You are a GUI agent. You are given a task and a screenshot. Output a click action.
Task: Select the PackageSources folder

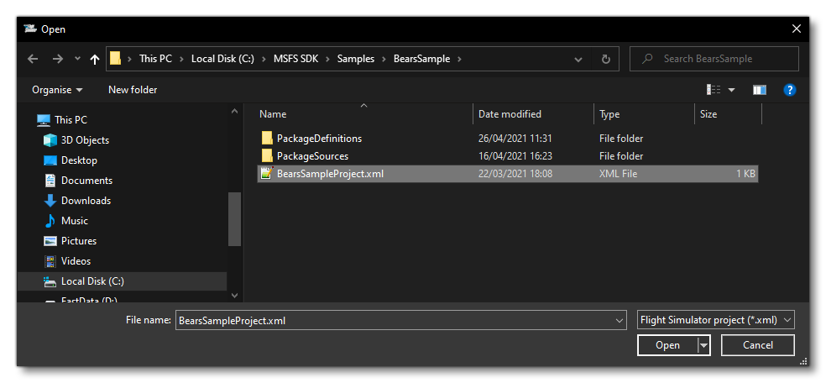[x=312, y=156]
